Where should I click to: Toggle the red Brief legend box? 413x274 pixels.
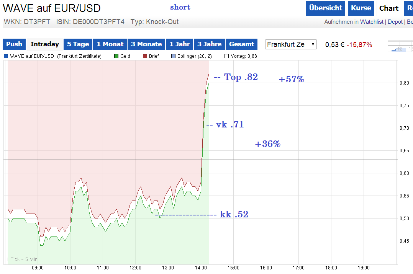[145, 56]
